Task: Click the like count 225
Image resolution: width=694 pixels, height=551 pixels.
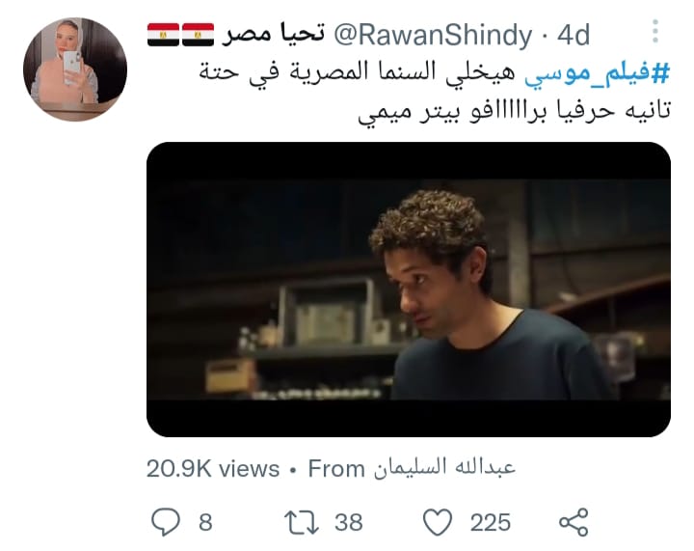Action: click(491, 522)
